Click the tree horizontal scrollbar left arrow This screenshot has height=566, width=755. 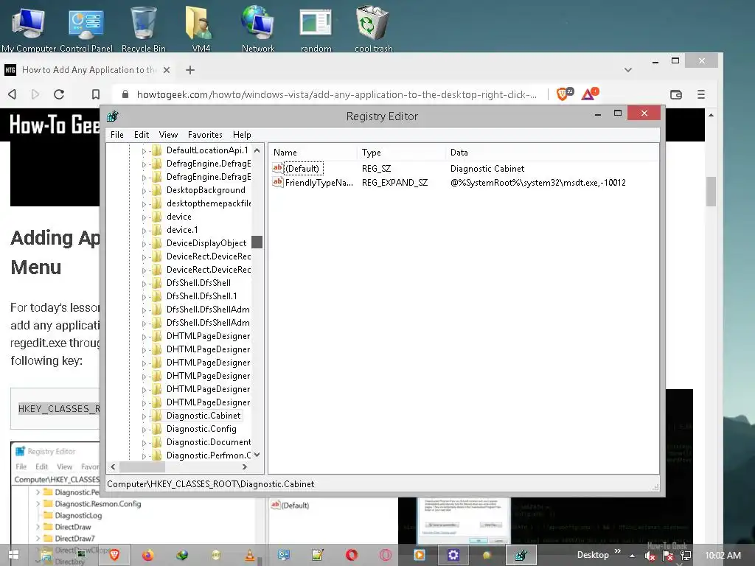[x=113, y=467]
